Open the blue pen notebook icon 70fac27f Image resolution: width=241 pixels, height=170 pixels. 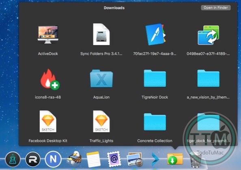155,34
